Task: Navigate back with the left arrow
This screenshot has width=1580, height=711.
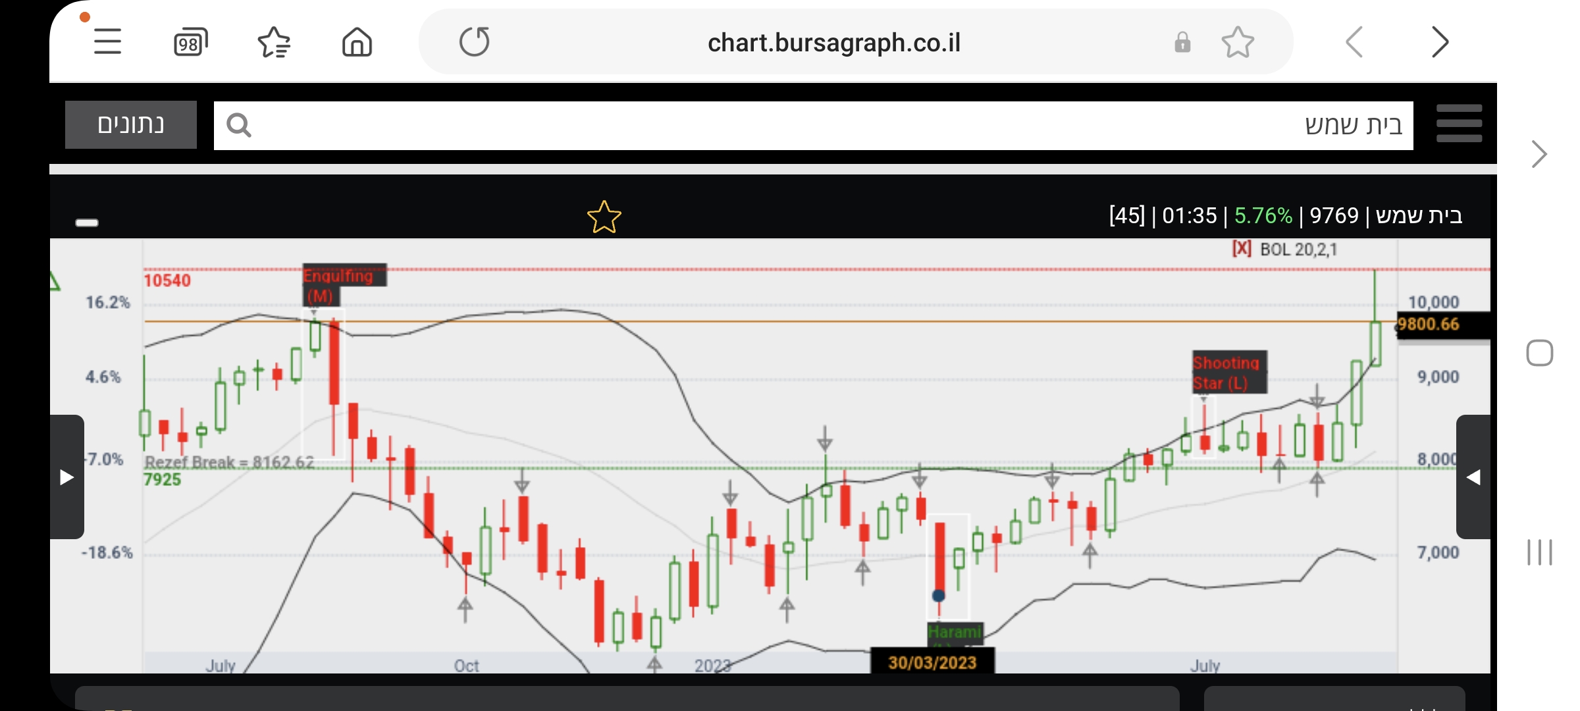Action: pyautogui.click(x=1354, y=43)
